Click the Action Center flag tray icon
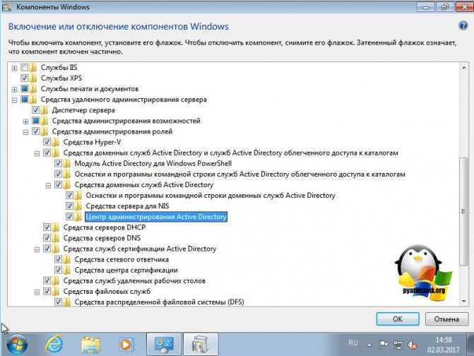 384,344
